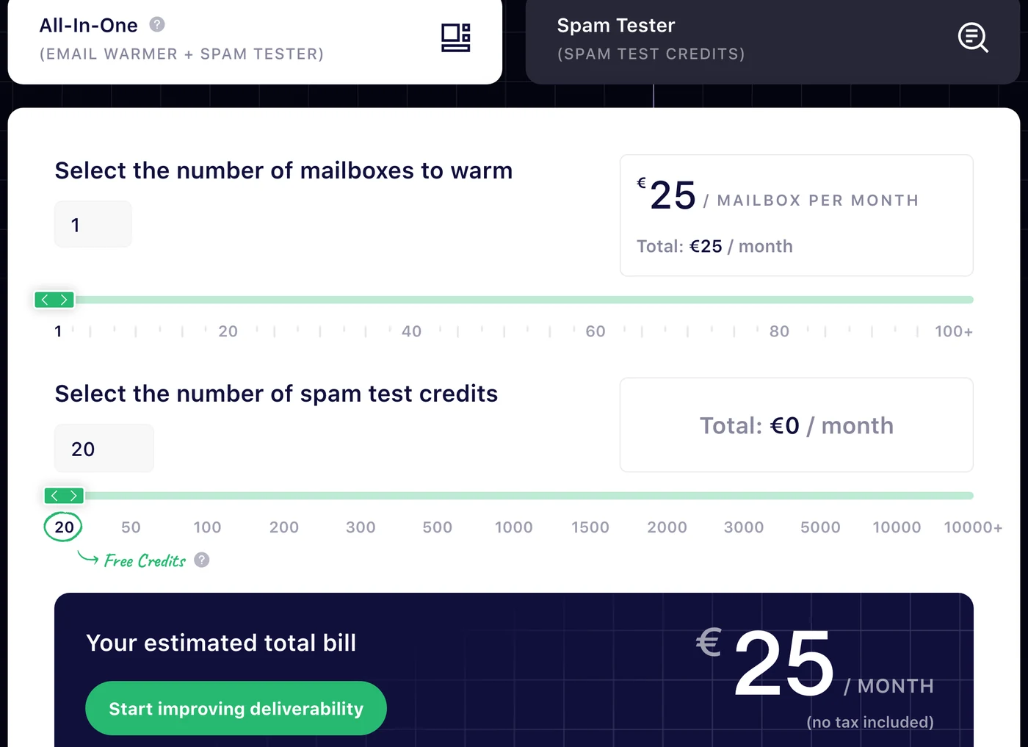Image resolution: width=1028 pixels, height=747 pixels.
Task: Select 300 on the spam credits scale
Action: coord(361,527)
